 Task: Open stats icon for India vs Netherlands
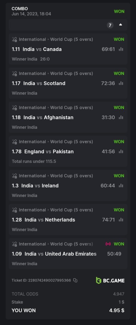[121, 220]
